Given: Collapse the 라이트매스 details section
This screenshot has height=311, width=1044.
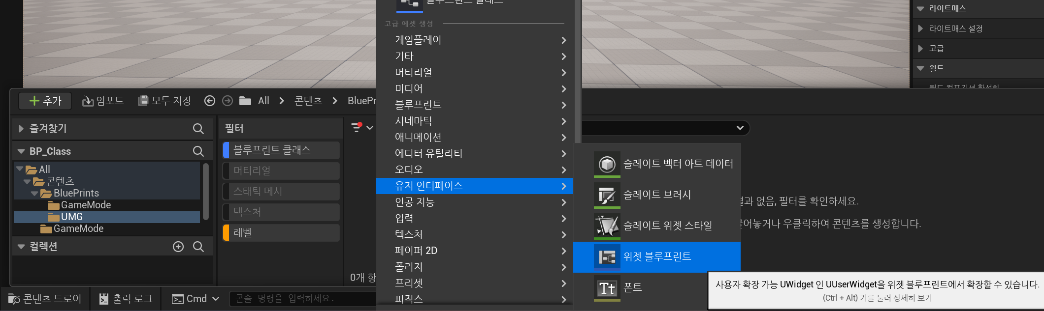Looking at the screenshot, I should coord(920,9).
